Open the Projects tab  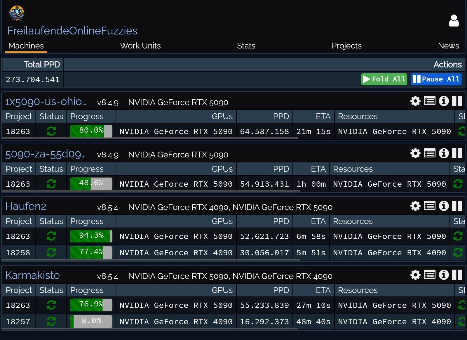pyautogui.click(x=346, y=46)
